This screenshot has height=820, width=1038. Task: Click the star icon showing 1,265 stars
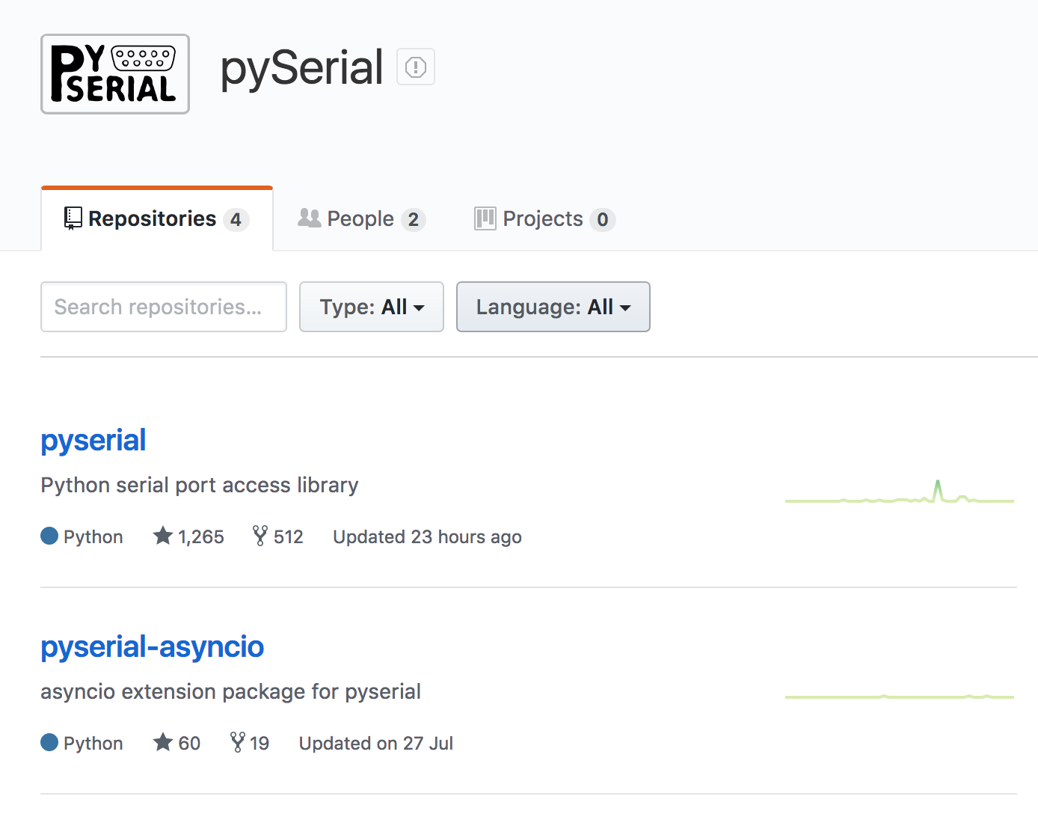coord(162,536)
